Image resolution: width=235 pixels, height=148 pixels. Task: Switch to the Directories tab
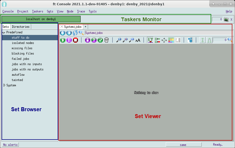pos(21,27)
